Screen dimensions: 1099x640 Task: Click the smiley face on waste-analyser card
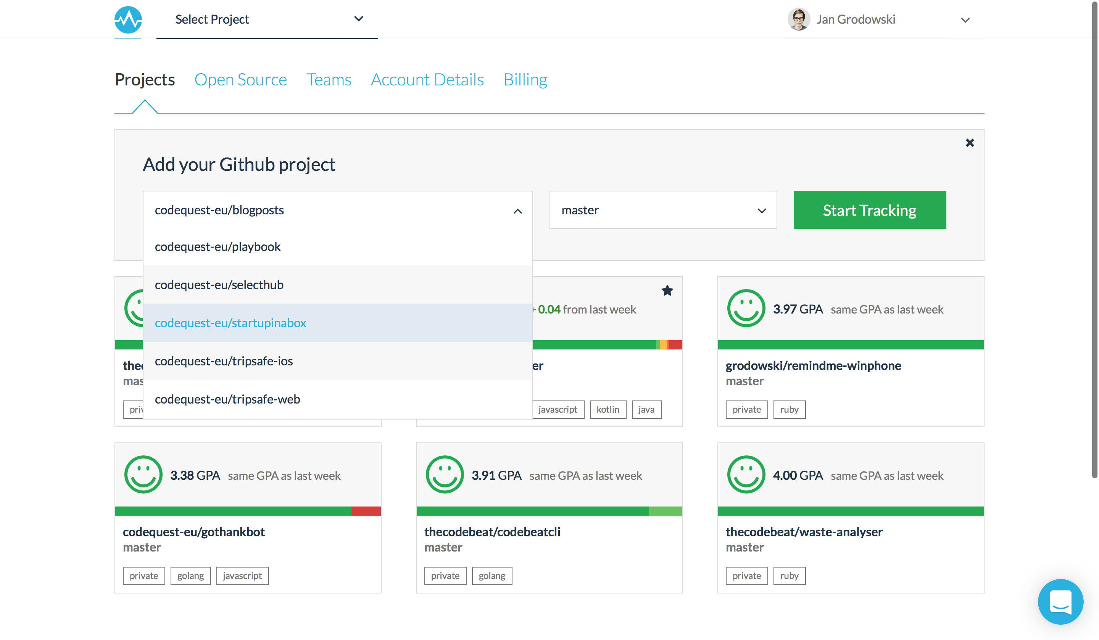(746, 474)
